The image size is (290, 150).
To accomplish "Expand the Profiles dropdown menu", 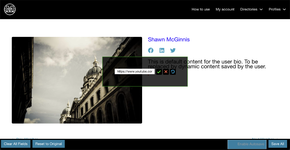I will pos(277,9).
